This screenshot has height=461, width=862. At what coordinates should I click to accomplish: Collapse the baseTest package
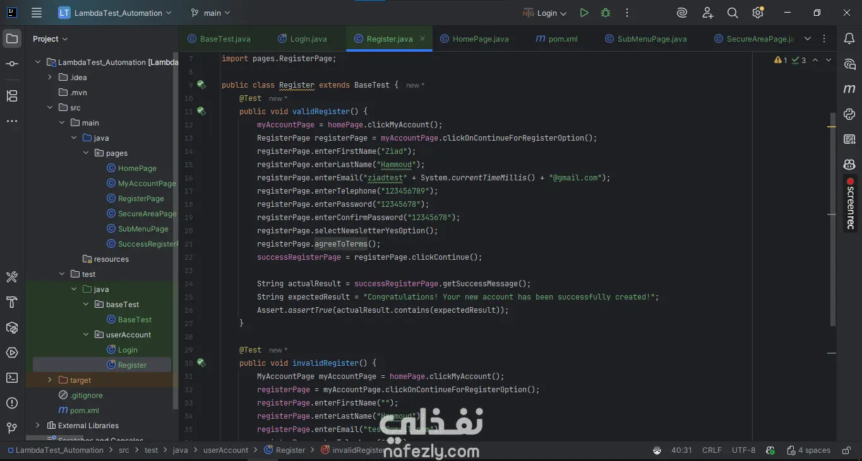tap(86, 305)
